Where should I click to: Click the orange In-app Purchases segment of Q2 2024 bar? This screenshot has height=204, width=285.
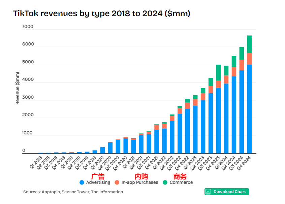point(234,72)
